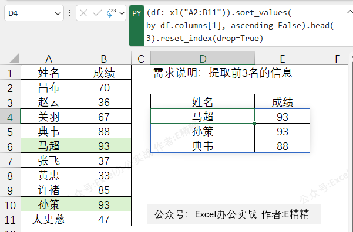Select the column B header
This screenshot has width=353, height=232.
pyautogui.click(x=104, y=59)
